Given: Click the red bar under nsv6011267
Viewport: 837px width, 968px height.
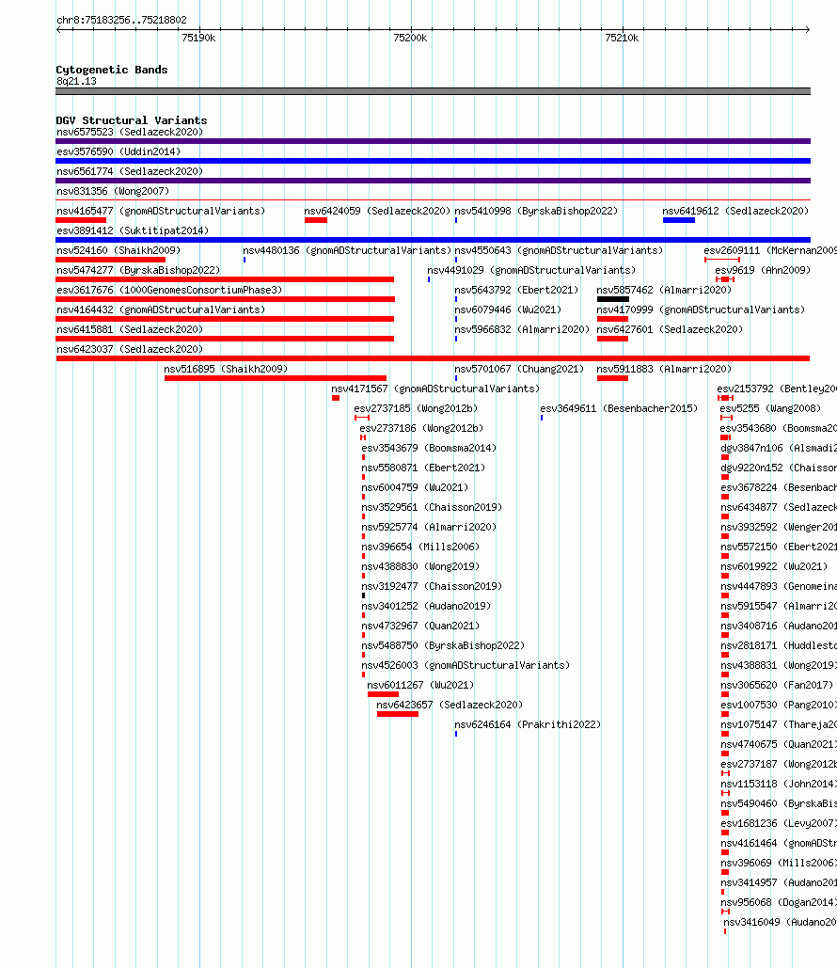Looking at the screenshot, I should pos(383,694).
